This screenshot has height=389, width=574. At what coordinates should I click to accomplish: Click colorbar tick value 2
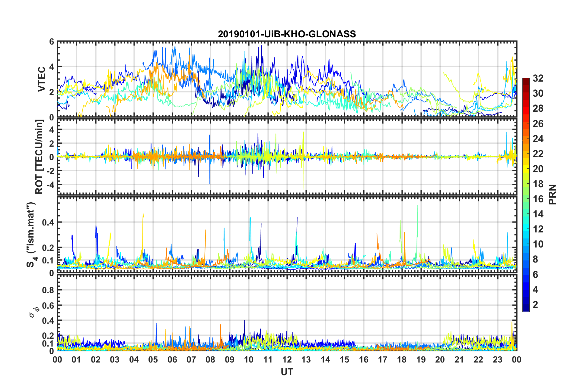535,305
